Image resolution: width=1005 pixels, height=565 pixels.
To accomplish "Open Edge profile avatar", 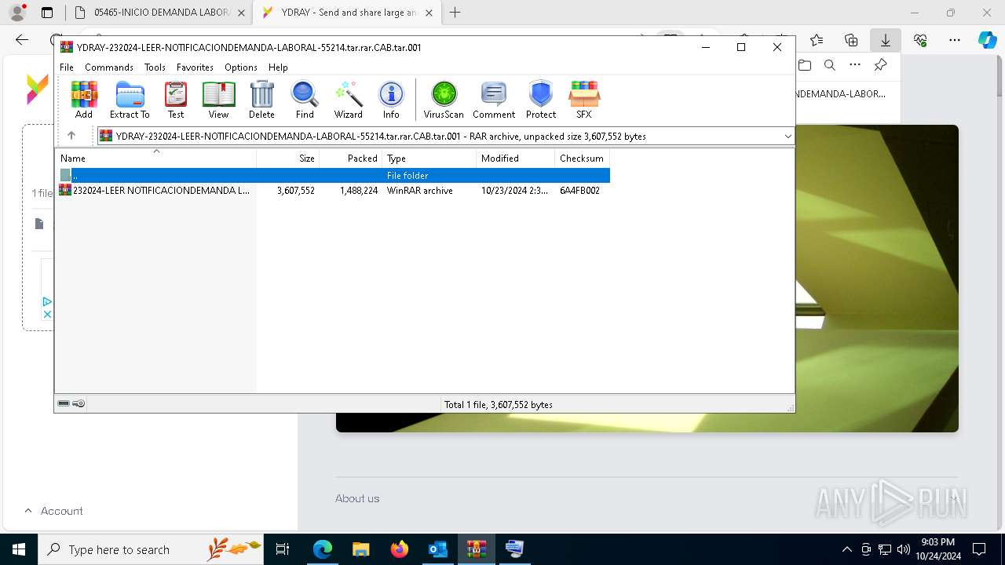I will [17, 13].
